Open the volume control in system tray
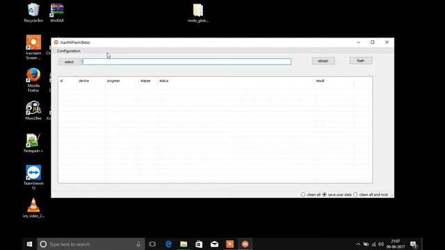The height and width of the screenshot is (250, 445). (x=381, y=244)
